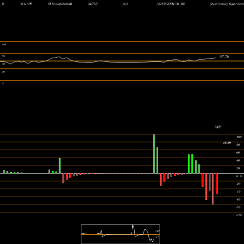The height and width of the screenshot is (244, 244).
Task: Click the 80 label on MR axis
Action: 238,145
